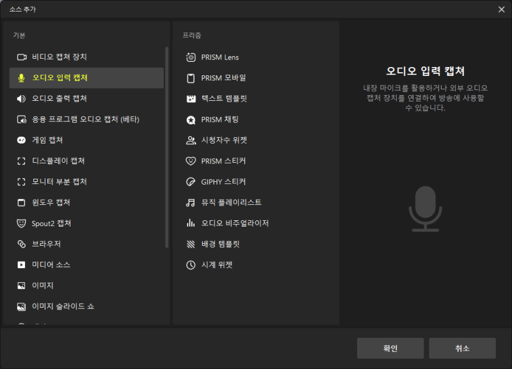Click the yellow microphone icon for 오디오 입력 캡쳐
The height and width of the screenshot is (369, 512).
pyautogui.click(x=22, y=78)
